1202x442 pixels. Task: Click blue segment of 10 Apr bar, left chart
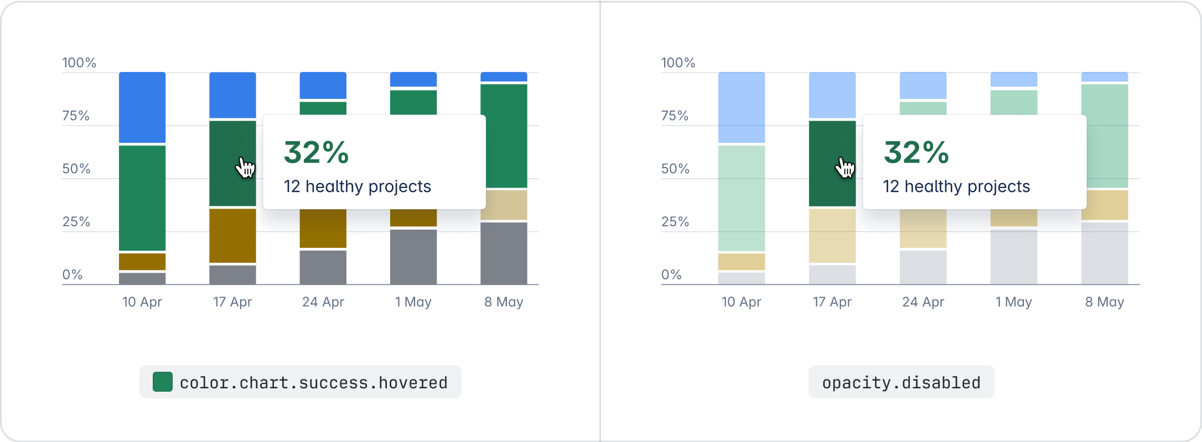142,107
